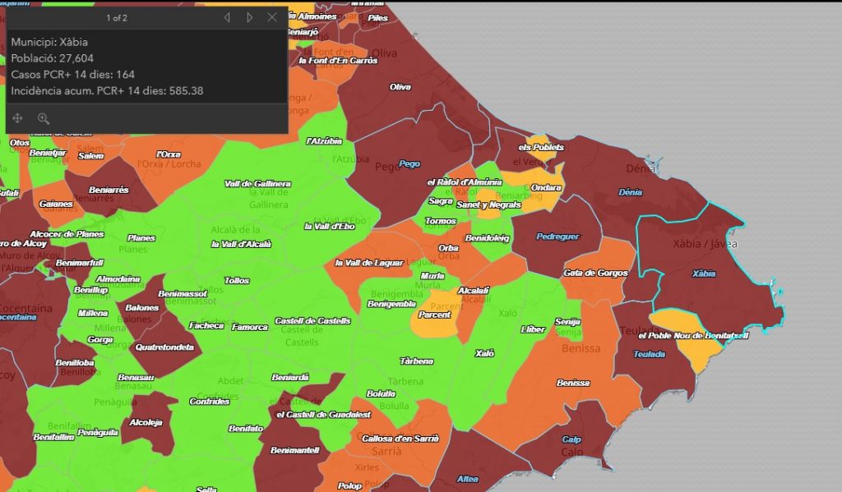Click the Gata de Gorgos label

595,273
